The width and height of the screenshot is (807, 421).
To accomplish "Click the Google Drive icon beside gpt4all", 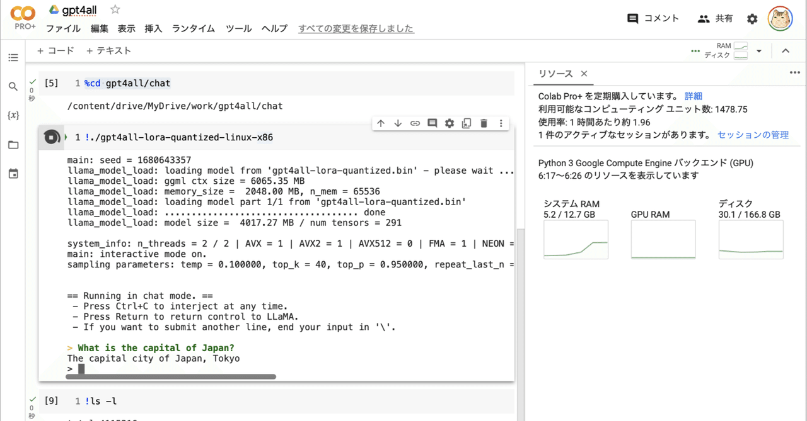I will pos(54,9).
